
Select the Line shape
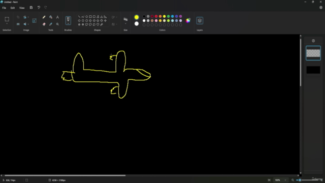click(79, 17)
